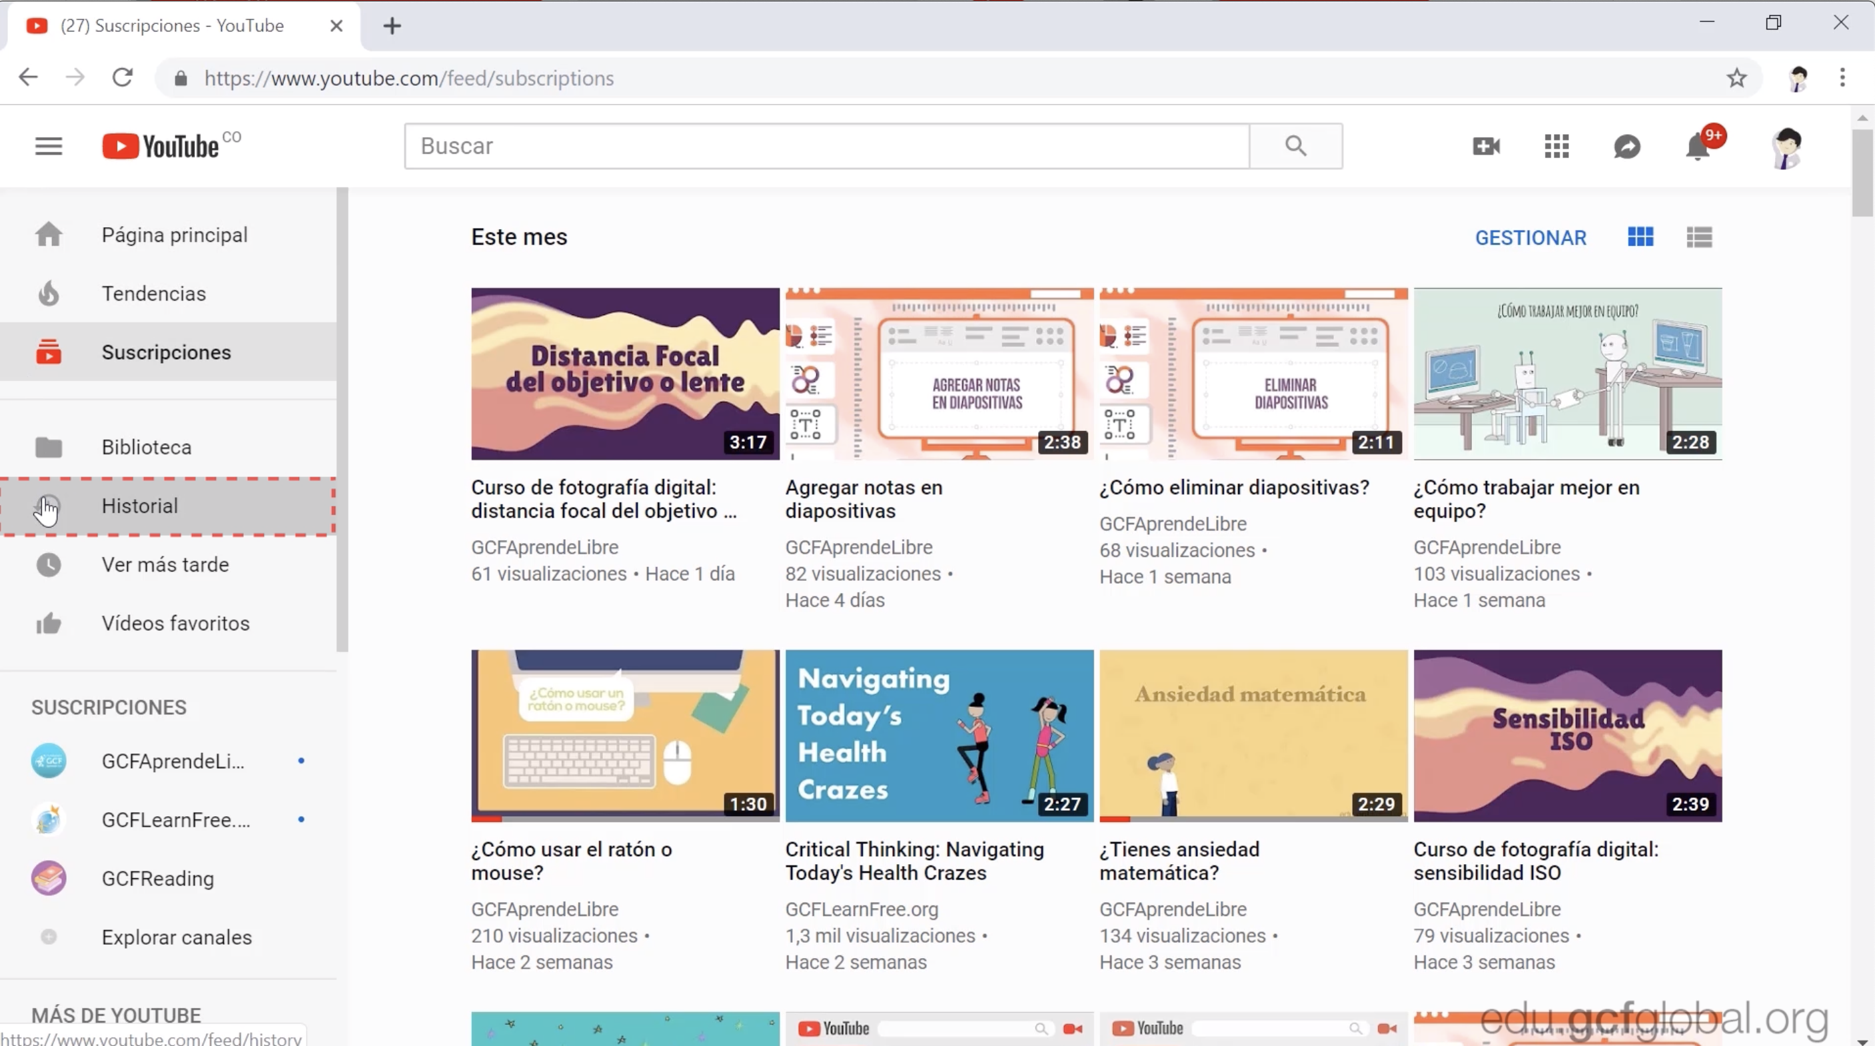Open the hamburger guide menu

click(49, 147)
